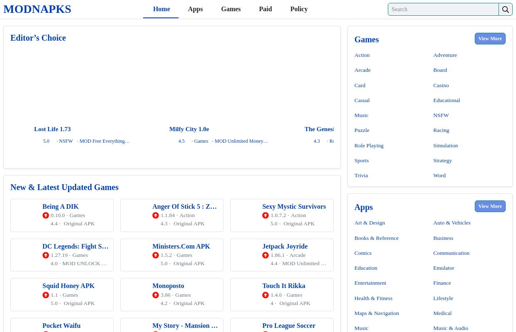This screenshot has width=516, height=332.
Task: Click red update icon for Ministers.Com APK
Action: [x=156, y=255]
